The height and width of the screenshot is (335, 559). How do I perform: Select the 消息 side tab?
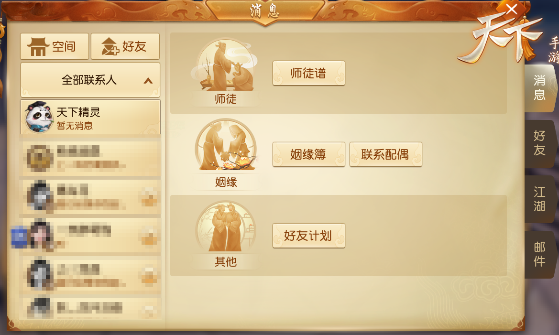[540, 87]
